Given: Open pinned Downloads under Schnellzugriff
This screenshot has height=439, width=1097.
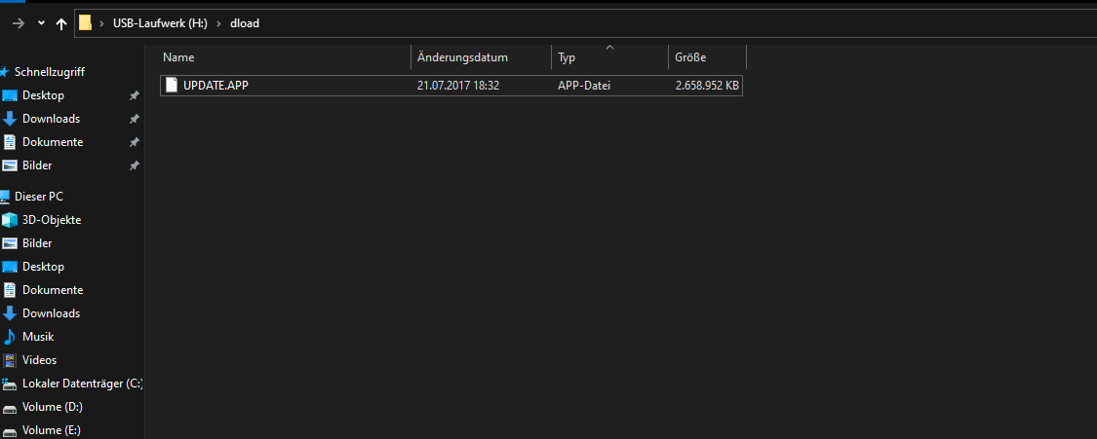Looking at the screenshot, I should [x=51, y=119].
